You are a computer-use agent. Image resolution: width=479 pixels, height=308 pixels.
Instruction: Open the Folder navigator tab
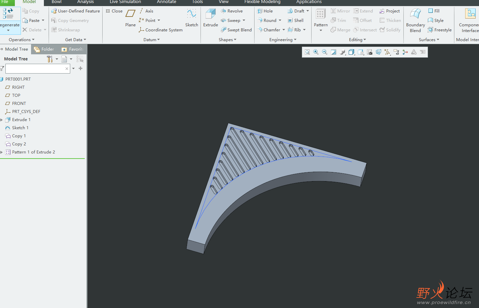(44, 49)
